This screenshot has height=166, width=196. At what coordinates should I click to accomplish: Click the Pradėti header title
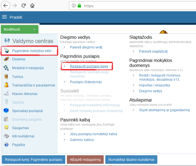click(16, 17)
